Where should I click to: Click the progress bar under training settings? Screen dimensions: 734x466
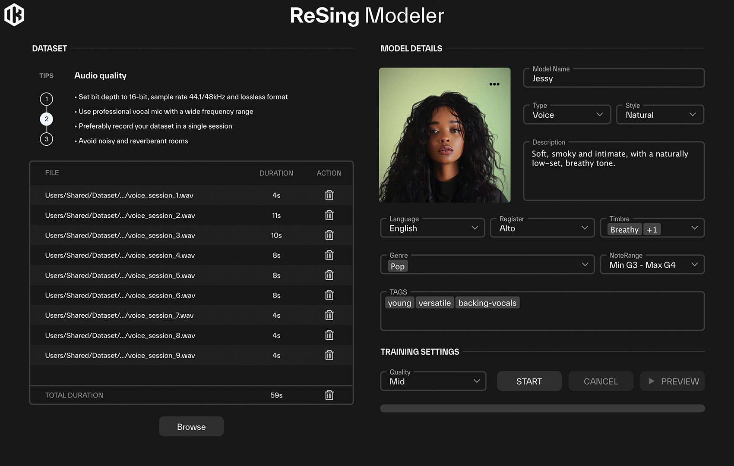[x=542, y=407]
